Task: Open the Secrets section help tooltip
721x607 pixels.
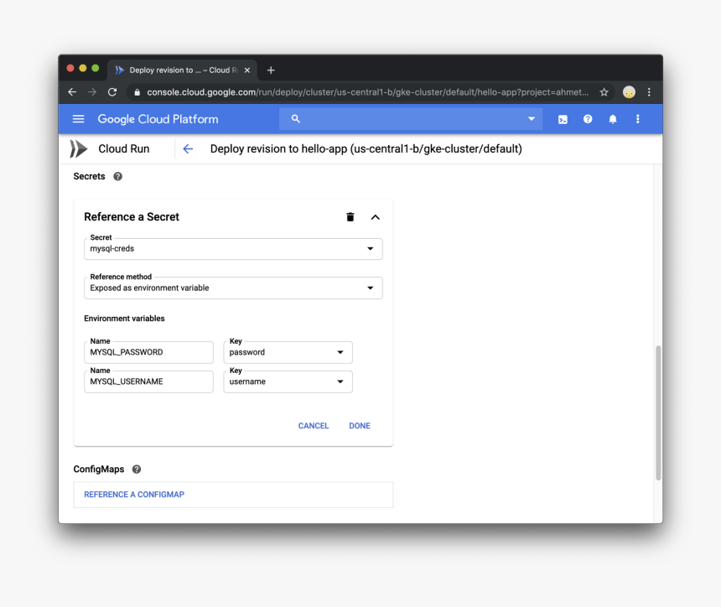Action: (117, 176)
